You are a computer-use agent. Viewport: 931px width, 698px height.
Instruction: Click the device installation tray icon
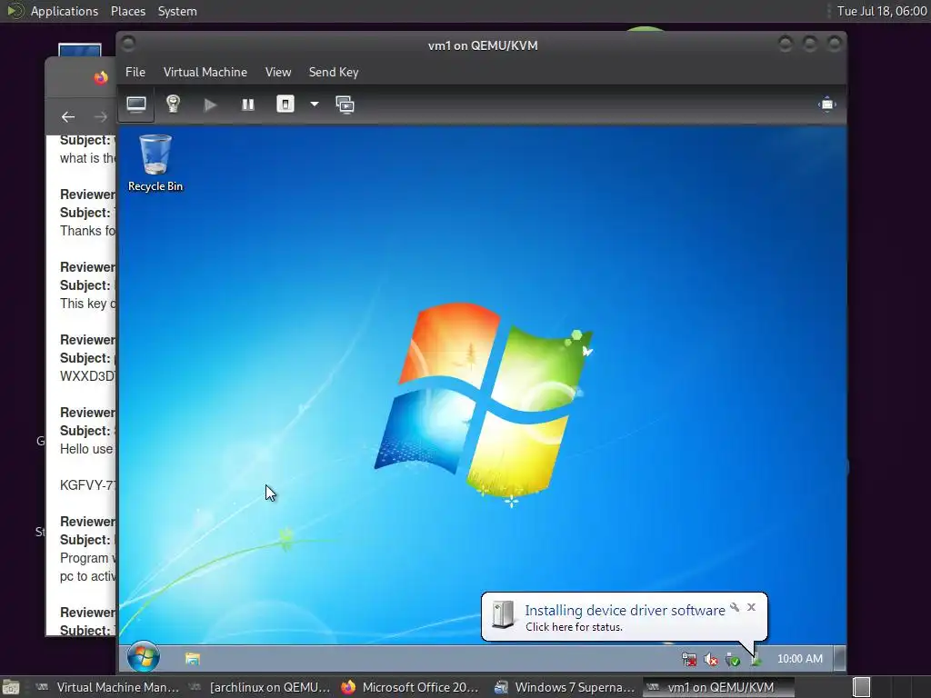coord(756,660)
